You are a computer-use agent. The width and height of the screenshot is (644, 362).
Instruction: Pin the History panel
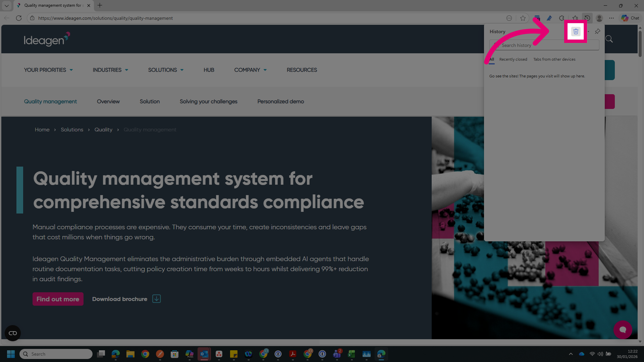coord(597,32)
